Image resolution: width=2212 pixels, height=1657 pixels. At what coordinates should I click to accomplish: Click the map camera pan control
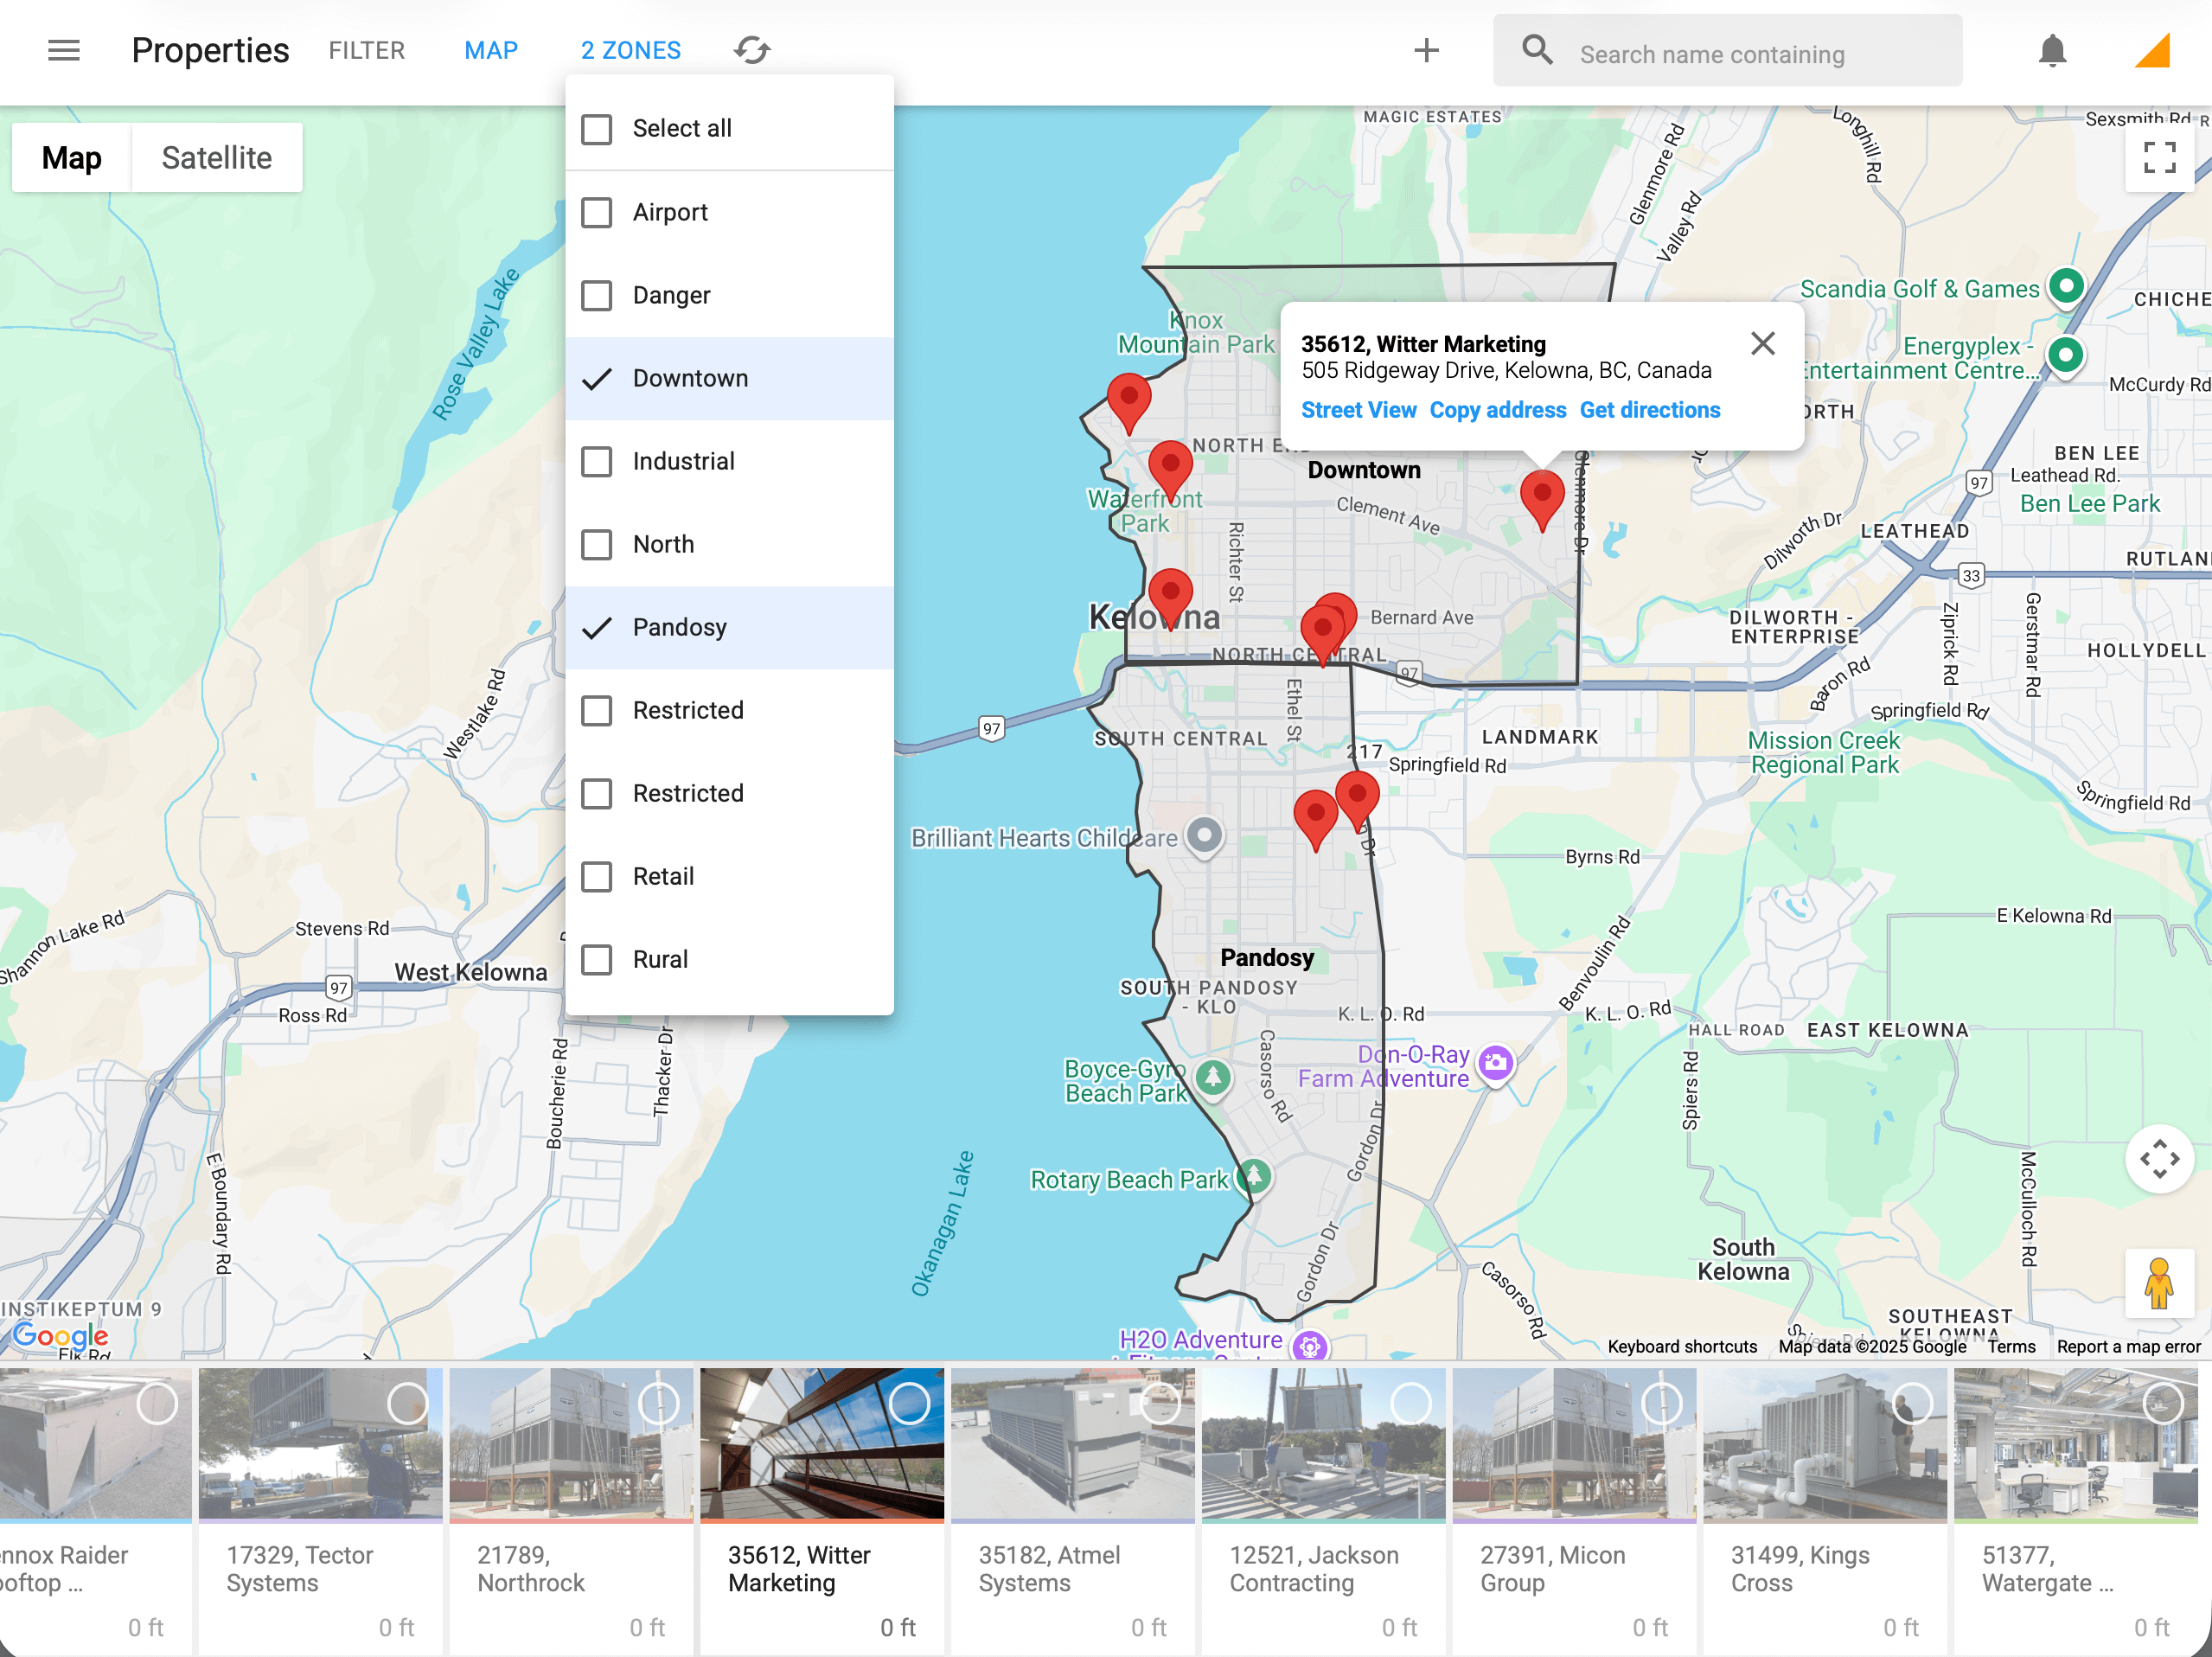[2159, 1160]
